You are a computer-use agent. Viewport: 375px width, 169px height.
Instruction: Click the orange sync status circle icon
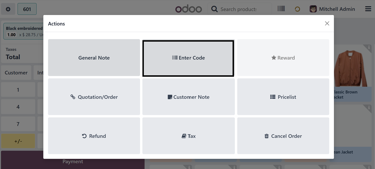(297, 9)
